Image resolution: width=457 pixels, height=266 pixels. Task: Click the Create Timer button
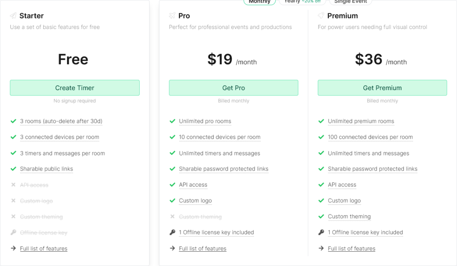(x=74, y=87)
